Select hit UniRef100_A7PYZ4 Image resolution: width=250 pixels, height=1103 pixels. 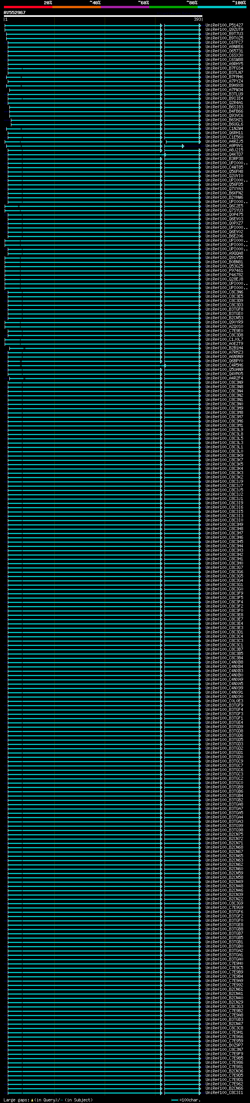224,81
